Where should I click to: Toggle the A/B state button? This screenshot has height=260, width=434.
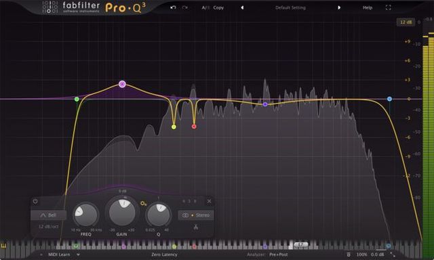coord(205,7)
